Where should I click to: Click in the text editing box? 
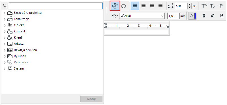[137, 32]
